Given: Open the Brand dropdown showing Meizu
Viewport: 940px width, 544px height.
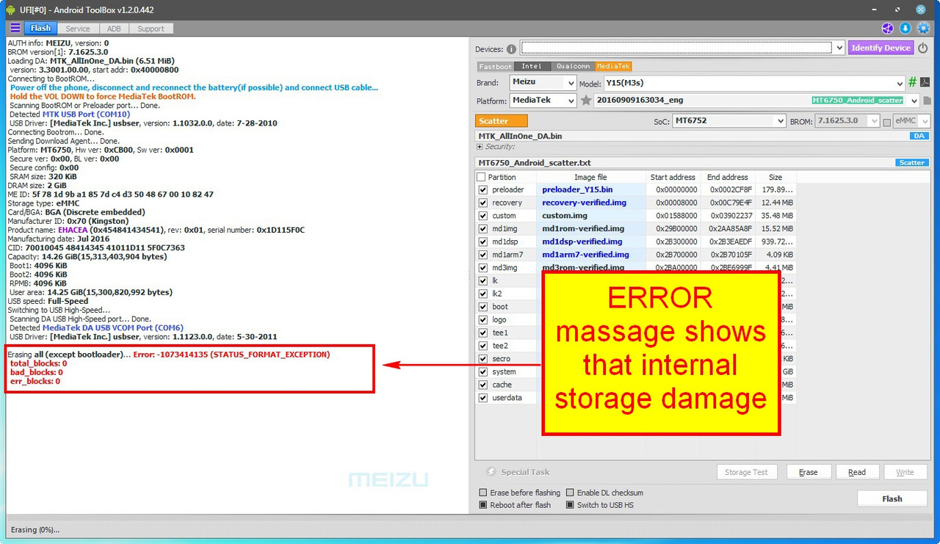Looking at the screenshot, I should click(x=543, y=82).
